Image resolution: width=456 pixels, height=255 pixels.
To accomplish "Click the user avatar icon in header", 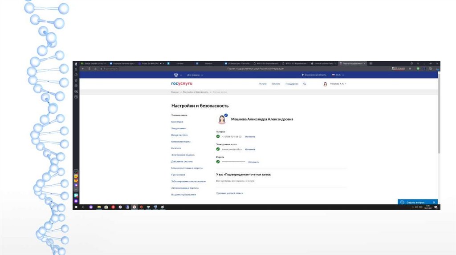I will pos(326,84).
